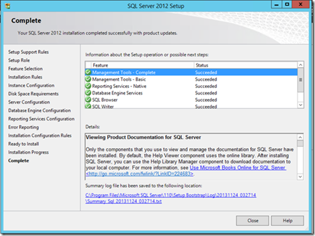Click green check icon beside Database Engine Services
This screenshot has width=315, height=236.
point(88,92)
